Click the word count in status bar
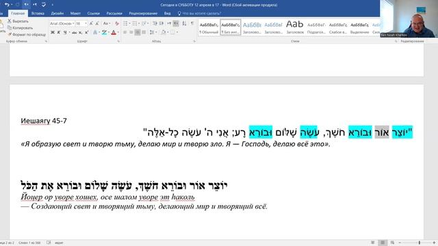Image resolution: width=438 pixels, height=246 pixels. point(29,243)
